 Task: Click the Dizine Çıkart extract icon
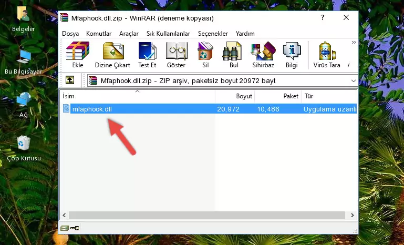tap(112, 55)
